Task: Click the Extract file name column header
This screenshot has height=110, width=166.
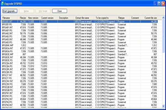Action: (x=84, y=18)
